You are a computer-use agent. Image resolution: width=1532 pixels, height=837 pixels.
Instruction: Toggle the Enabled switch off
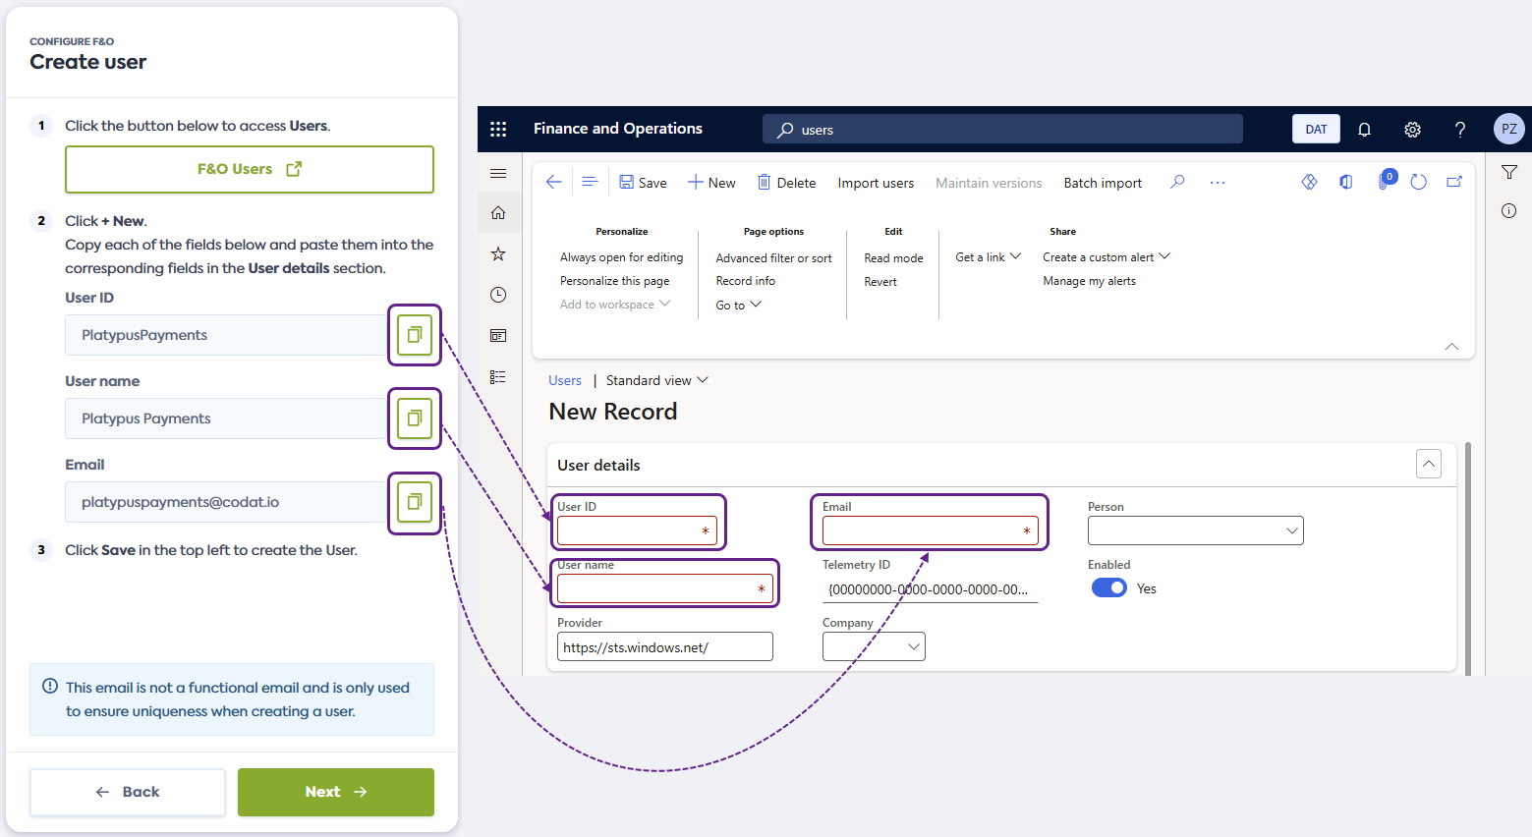(1109, 588)
